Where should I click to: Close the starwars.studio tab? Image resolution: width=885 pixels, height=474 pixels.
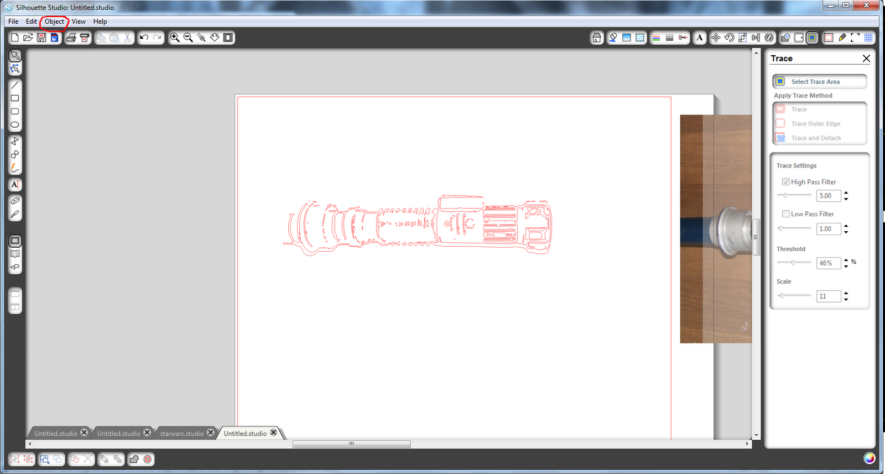pyautogui.click(x=210, y=433)
